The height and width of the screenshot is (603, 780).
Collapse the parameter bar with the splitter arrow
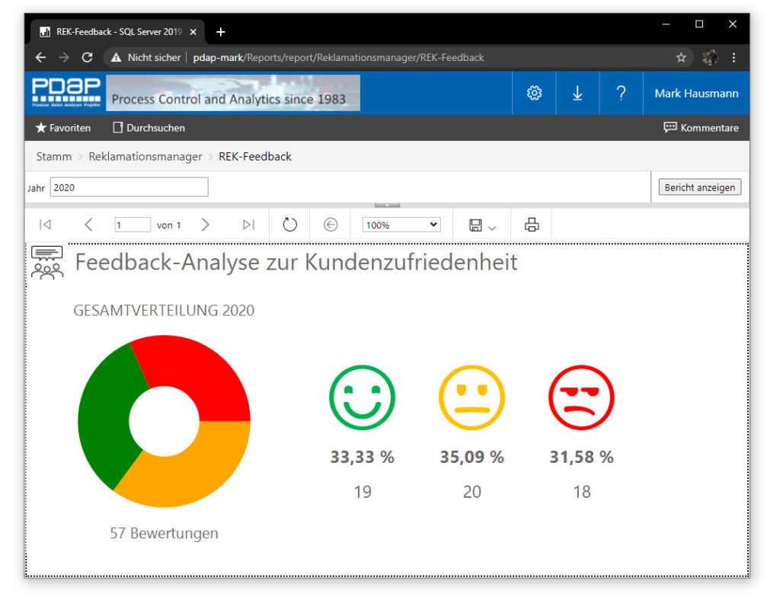[x=387, y=205]
